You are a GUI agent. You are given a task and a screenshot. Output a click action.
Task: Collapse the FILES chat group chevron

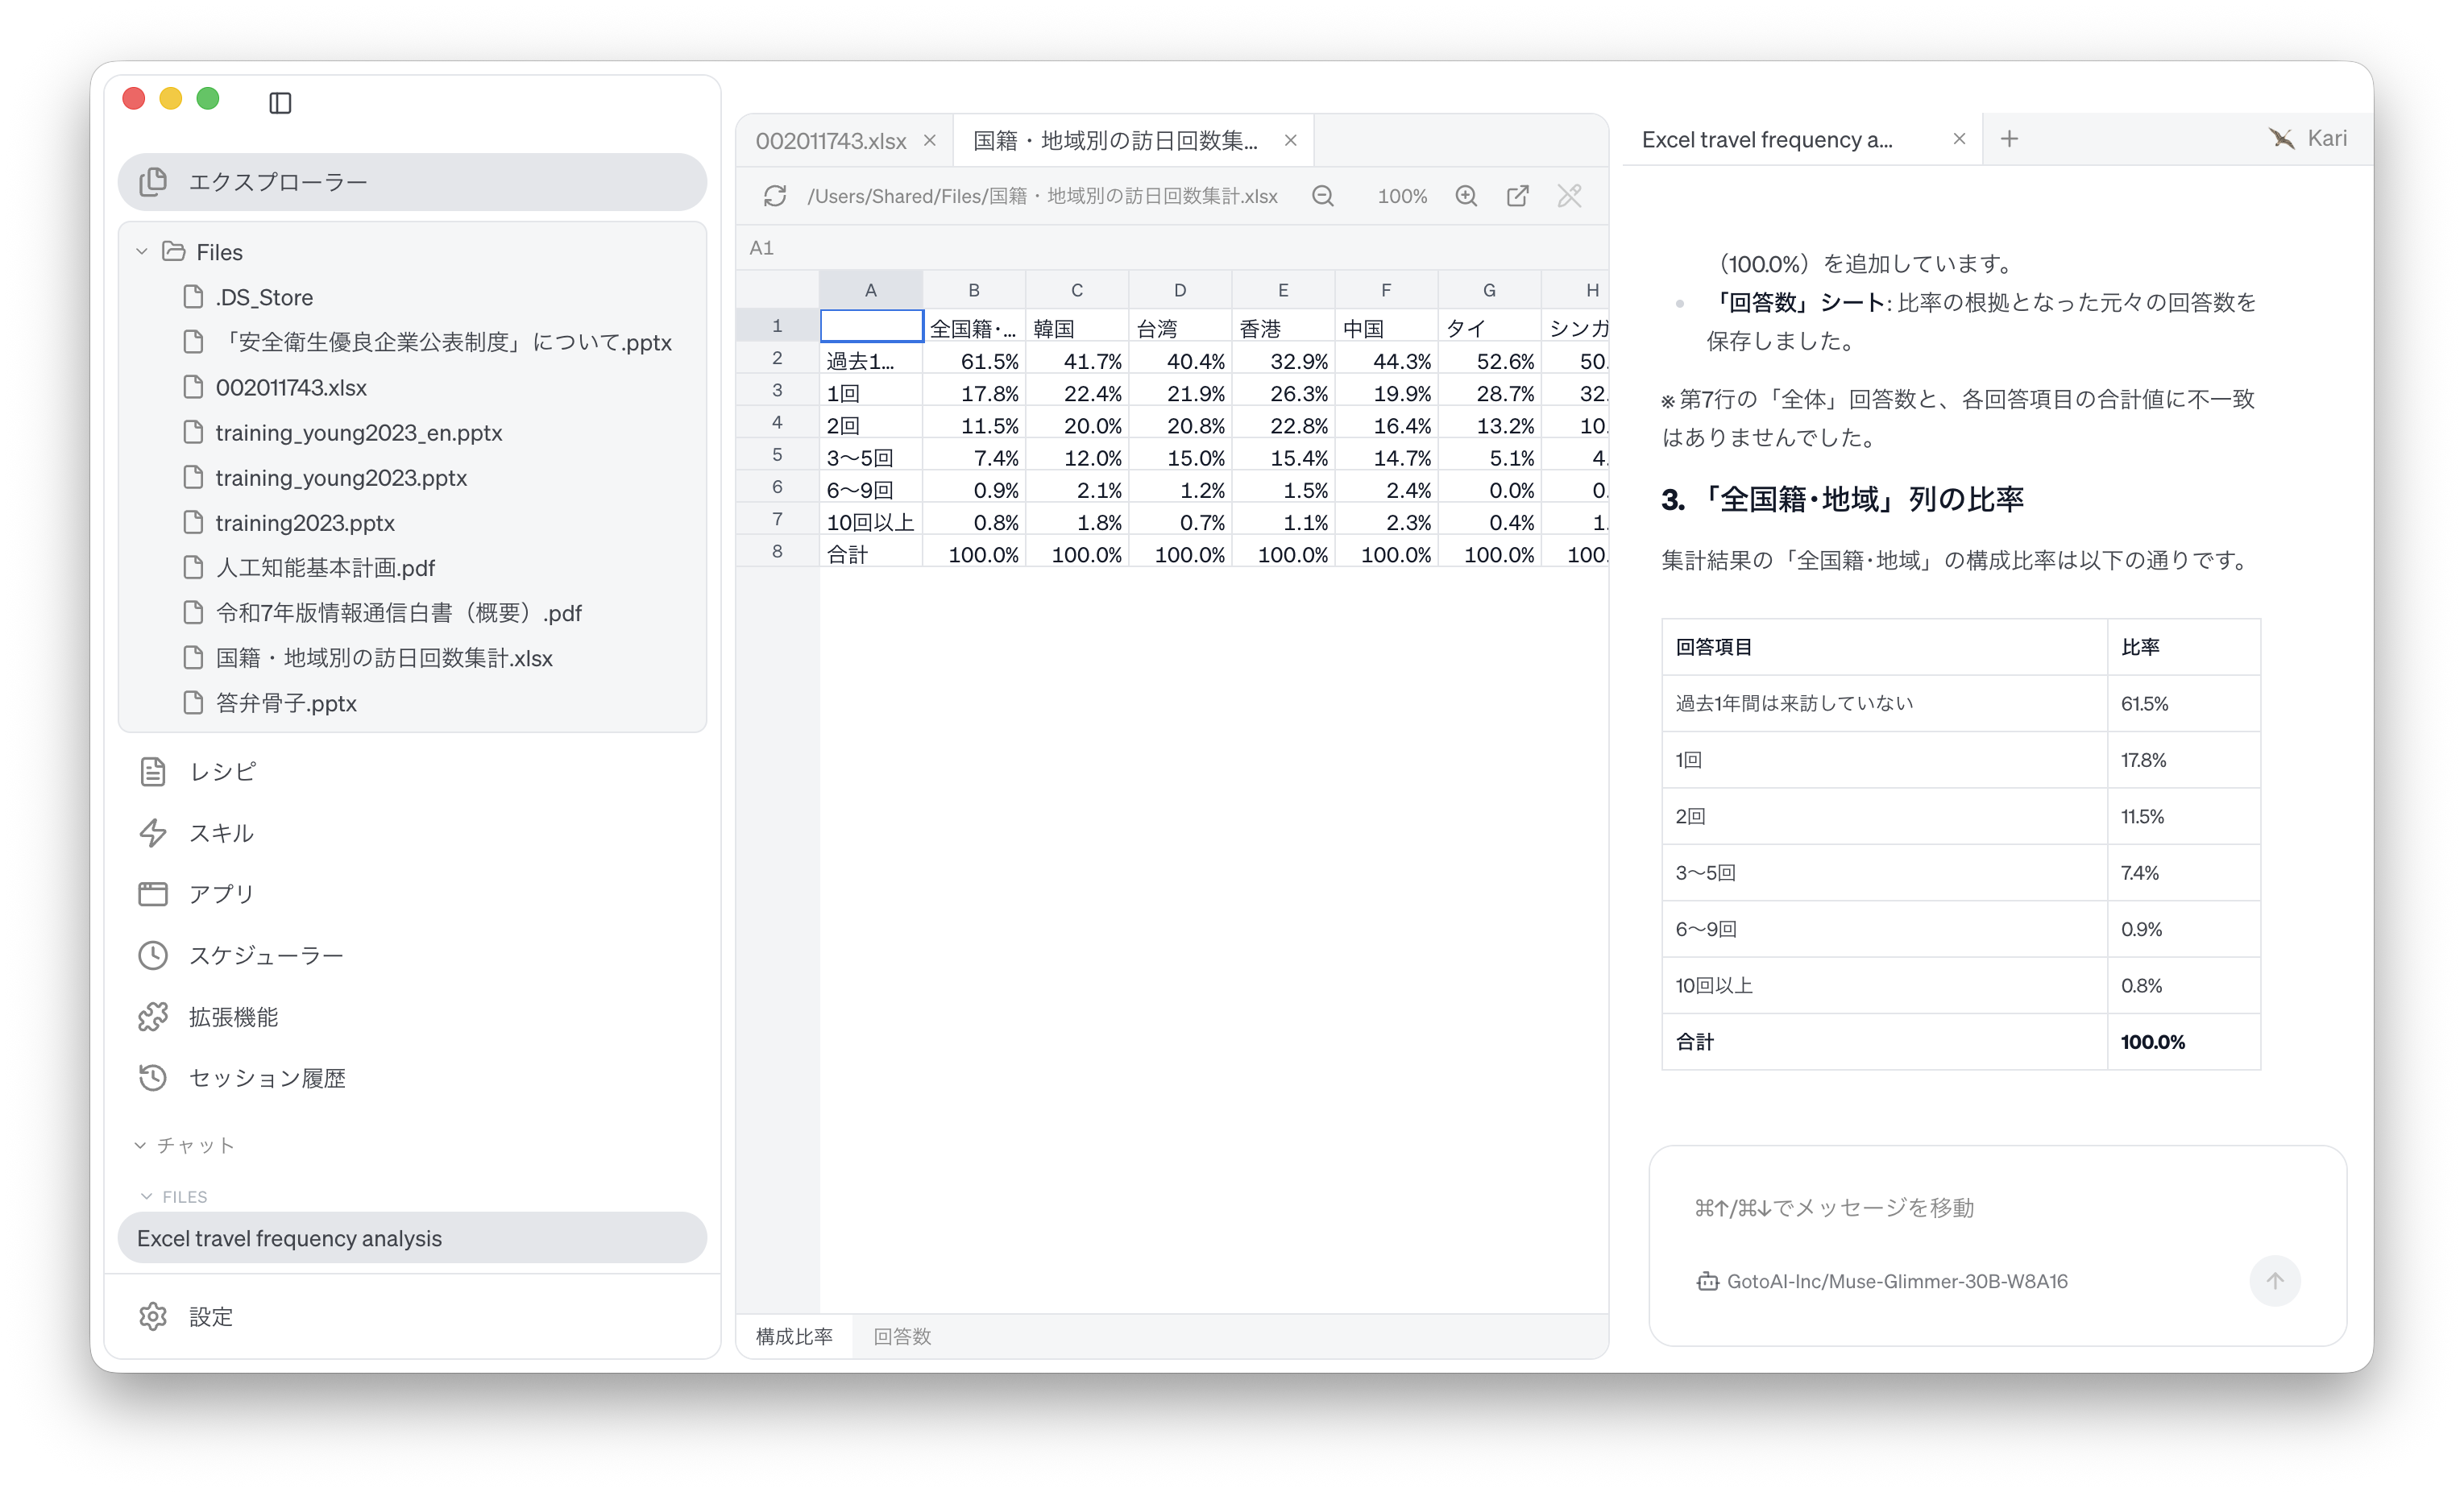click(x=147, y=1196)
